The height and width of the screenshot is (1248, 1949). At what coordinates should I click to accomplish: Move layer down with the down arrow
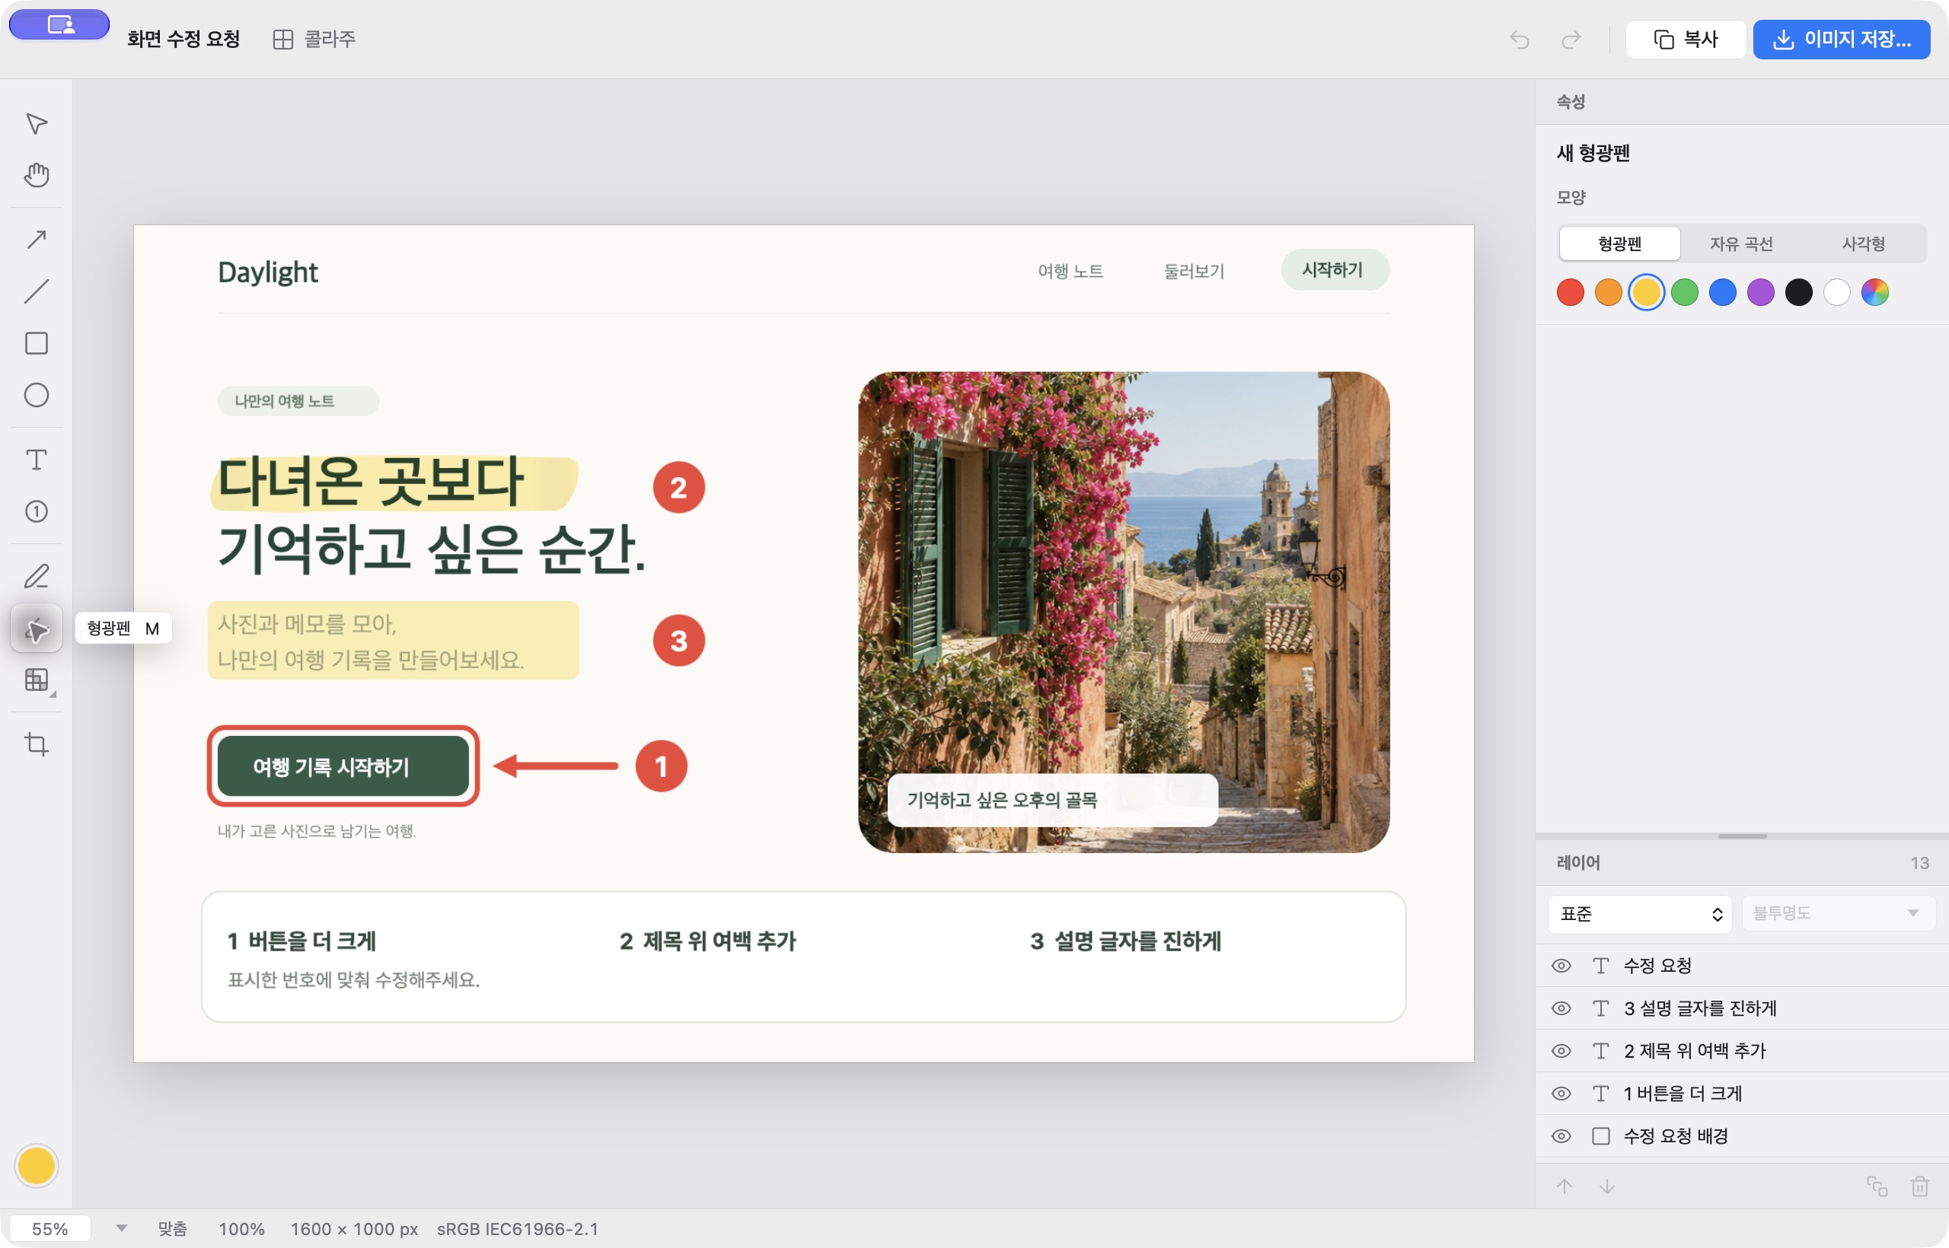coord(1607,1186)
